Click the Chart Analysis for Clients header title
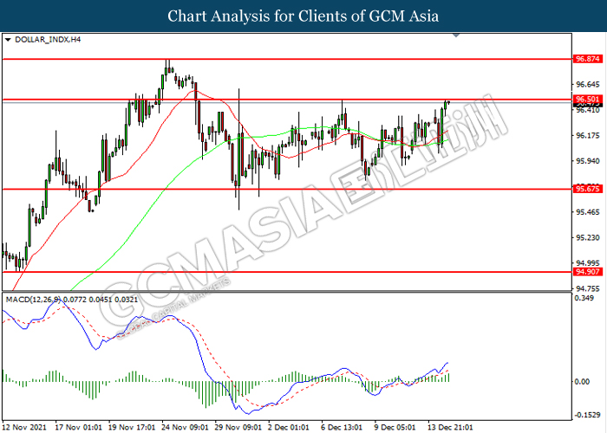The width and height of the screenshot is (607, 433). tap(303, 16)
